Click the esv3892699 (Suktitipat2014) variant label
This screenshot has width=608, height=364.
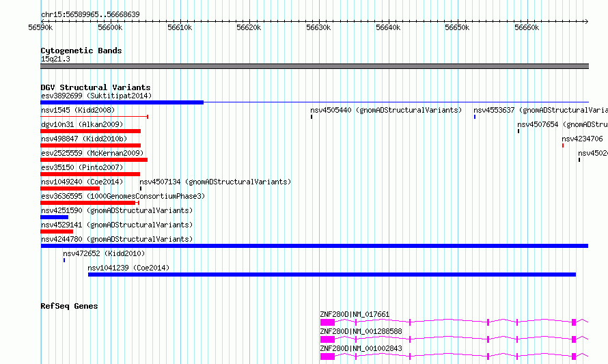point(96,96)
